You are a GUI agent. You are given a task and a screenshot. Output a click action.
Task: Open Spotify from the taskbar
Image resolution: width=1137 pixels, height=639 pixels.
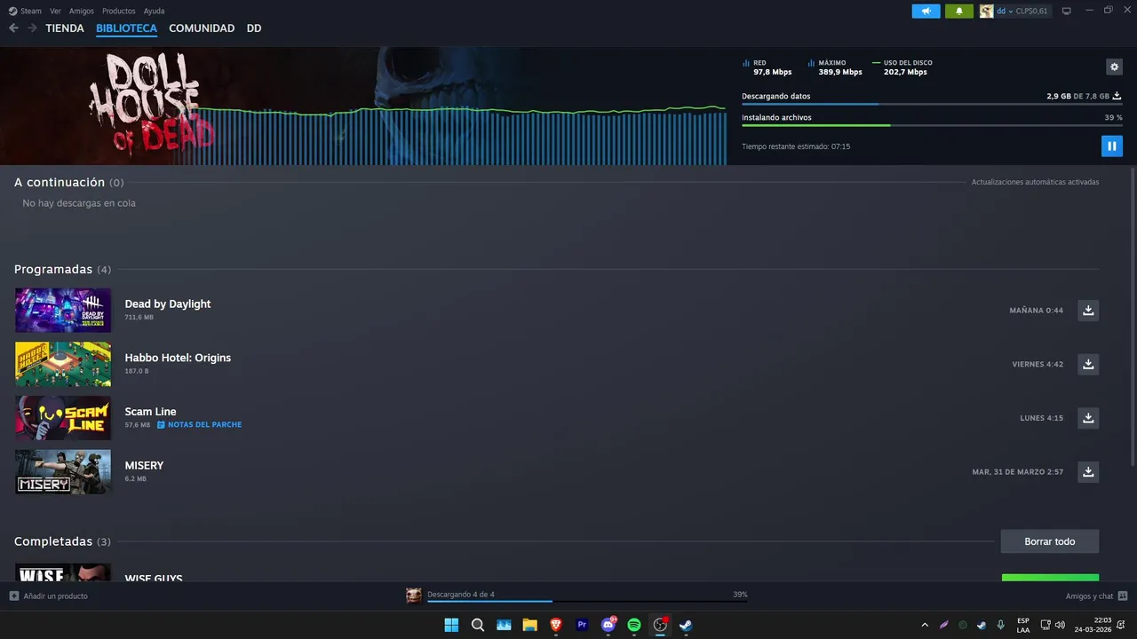tap(634, 625)
